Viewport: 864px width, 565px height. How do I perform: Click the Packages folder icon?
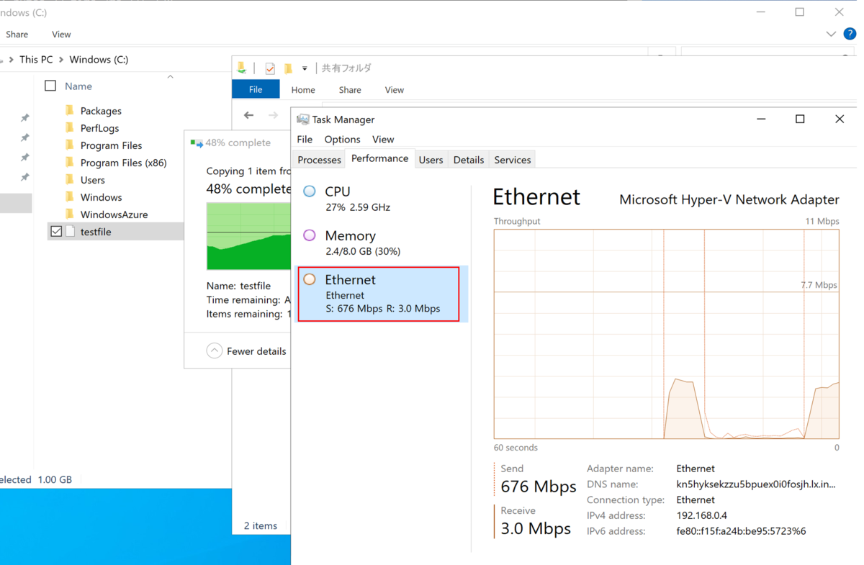70,110
